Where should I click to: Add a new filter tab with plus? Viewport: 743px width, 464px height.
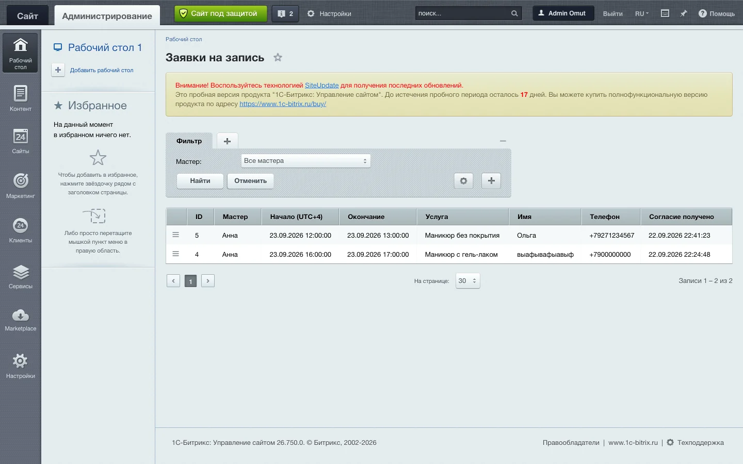[x=227, y=141]
